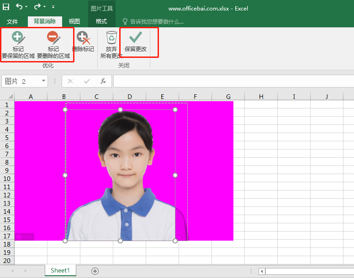Expand the Name Box dropdown arrow
This screenshot has width=354, height=278.
pyautogui.click(x=43, y=81)
